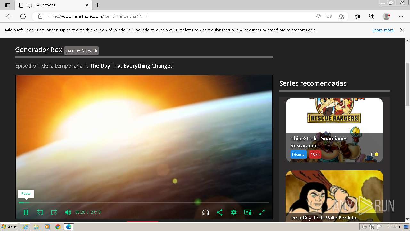Viewport: 410px width, 231px height.
Task: Open Dino Boy: En El Valle Perdido card
Action: click(334, 196)
